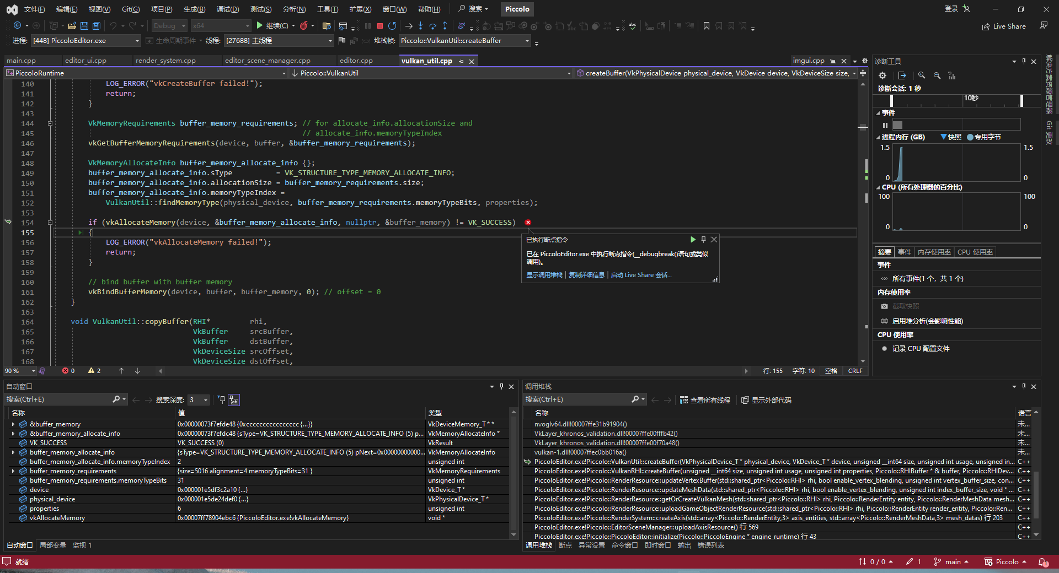Switch to the 内存使用率 diagnostics tab
Viewport: 1059px width, 573px height.
(934, 252)
